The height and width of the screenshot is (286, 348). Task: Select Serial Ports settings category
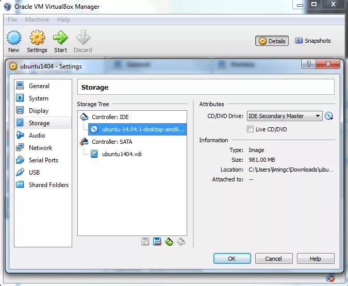coord(43,160)
